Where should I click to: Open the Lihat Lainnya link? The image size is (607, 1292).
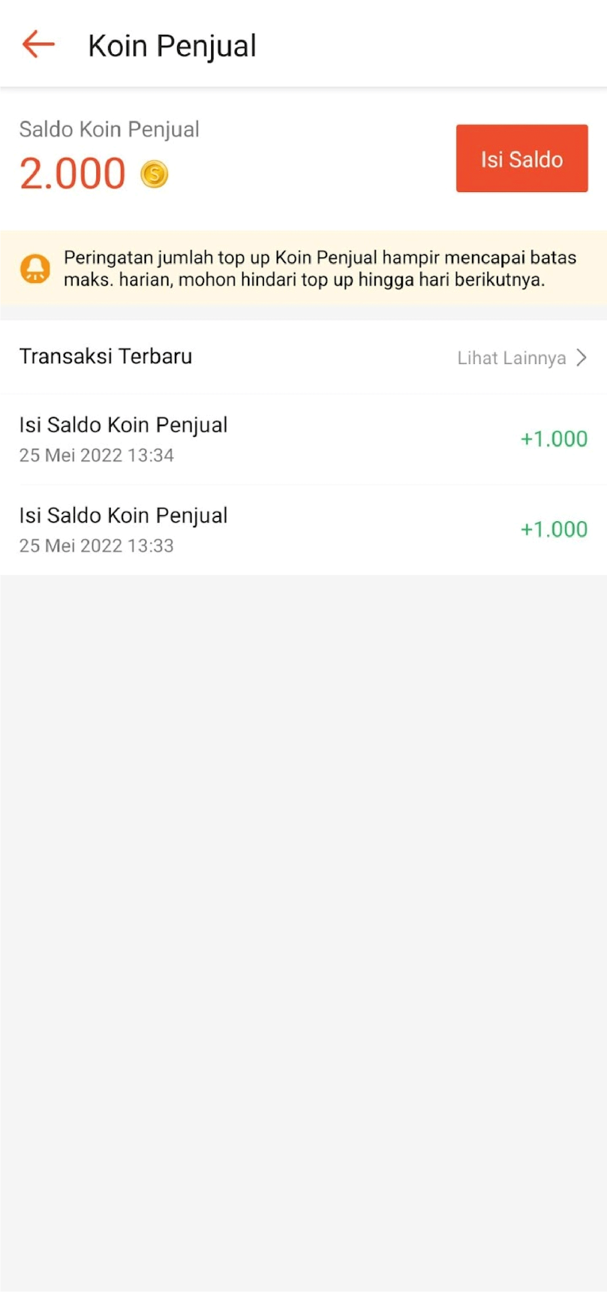(x=511, y=358)
